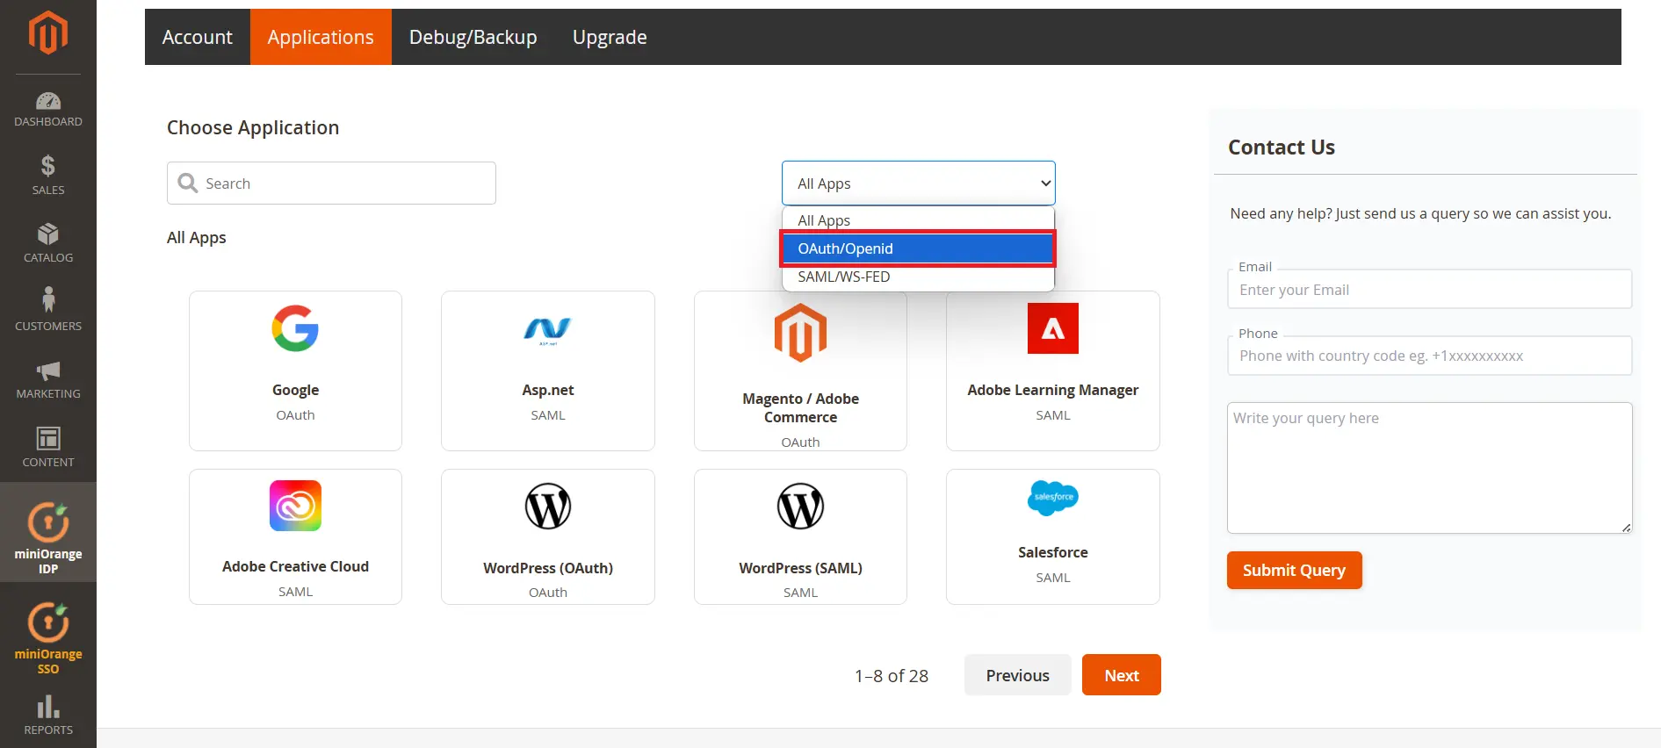Click the Choose Application heading
1661x748 pixels.
point(253,127)
